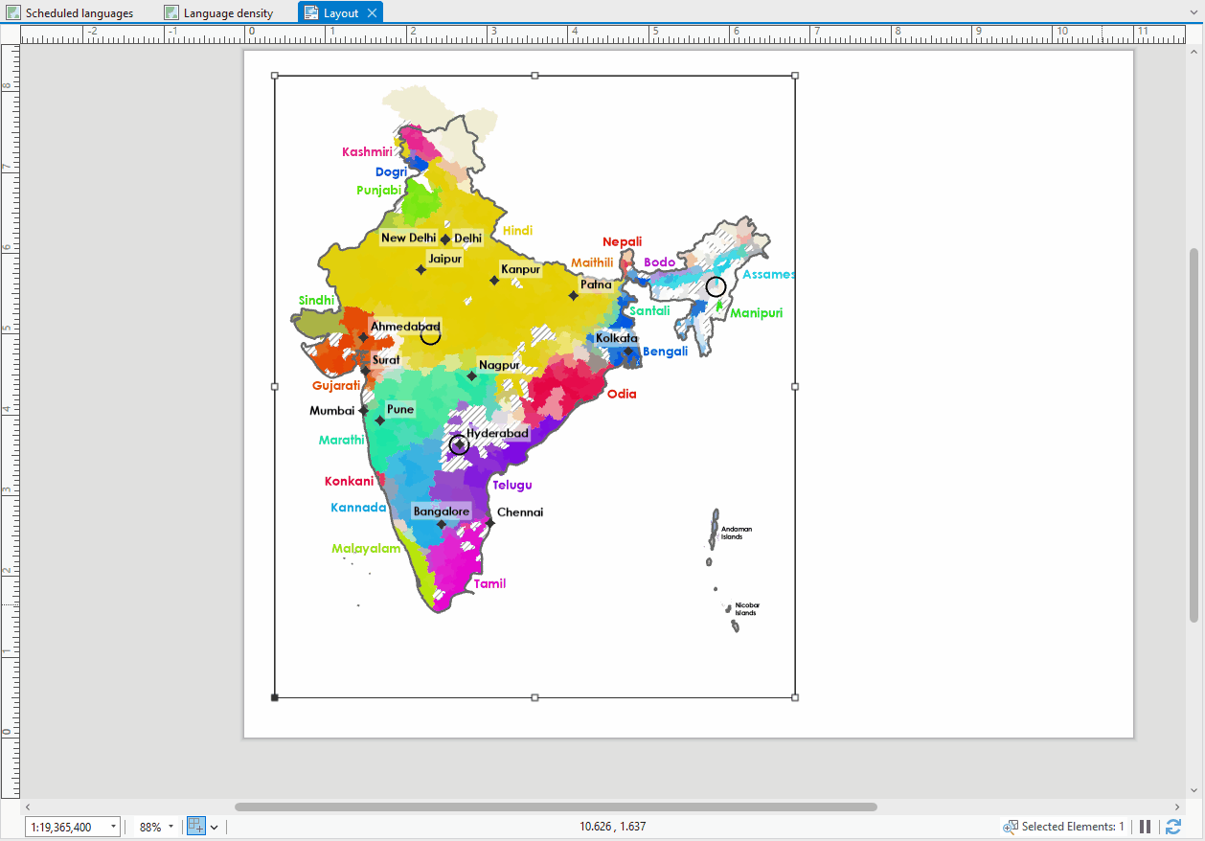
Task: Refresh the layout view
Action: tap(1173, 827)
